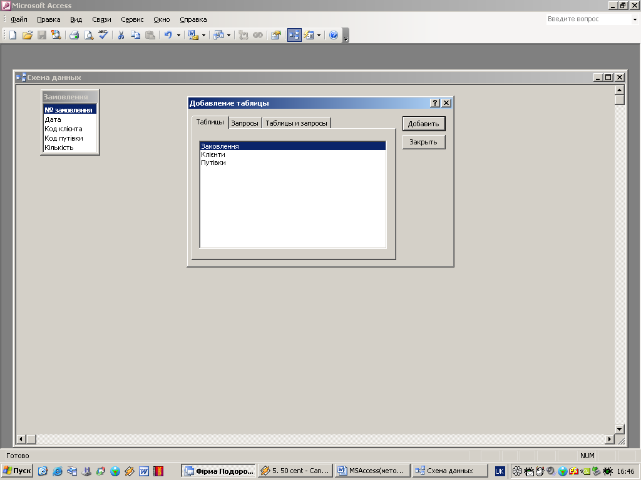Open the Окно menu
641x480 pixels.
click(162, 19)
